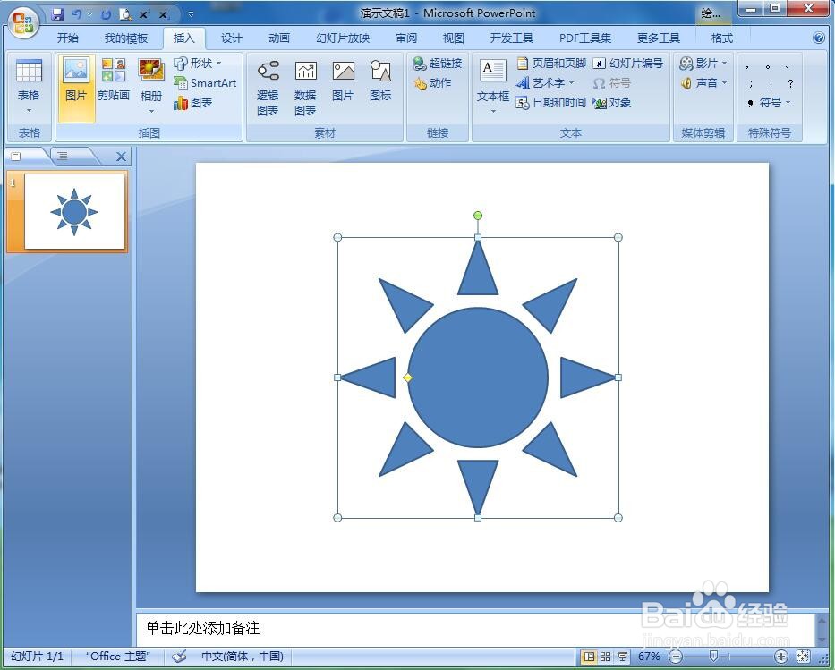Image resolution: width=835 pixels, height=670 pixels.
Task: Save the presentation from quick access toolbar
Action: [57, 14]
